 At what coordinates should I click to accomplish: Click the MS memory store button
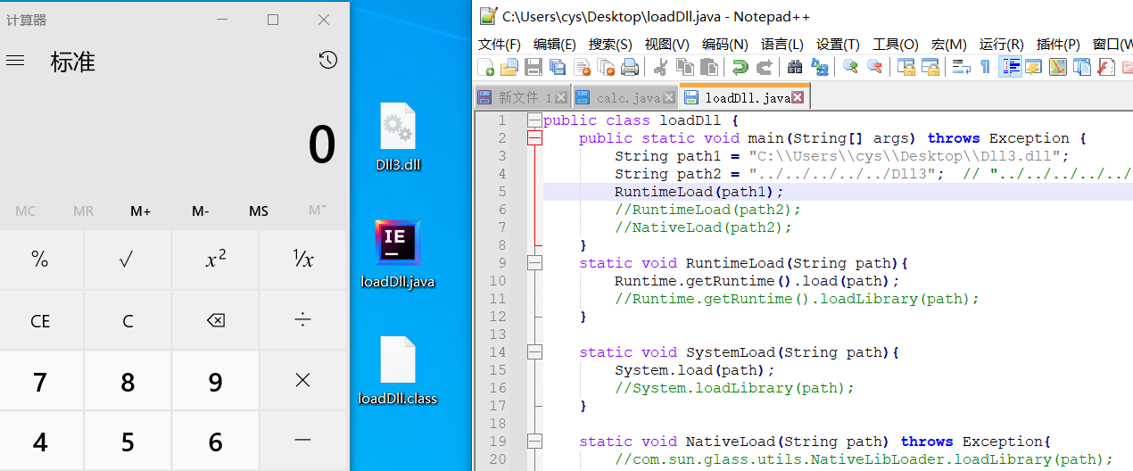(259, 211)
